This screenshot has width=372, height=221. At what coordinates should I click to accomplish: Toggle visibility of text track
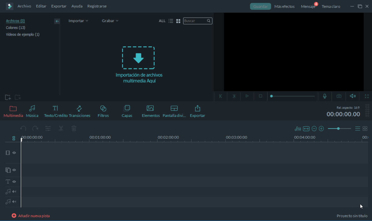(x=14, y=182)
